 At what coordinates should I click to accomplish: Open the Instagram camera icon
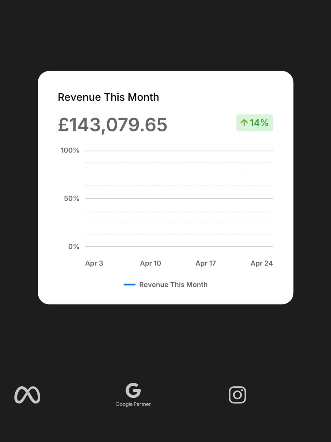[x=237, y=395]
